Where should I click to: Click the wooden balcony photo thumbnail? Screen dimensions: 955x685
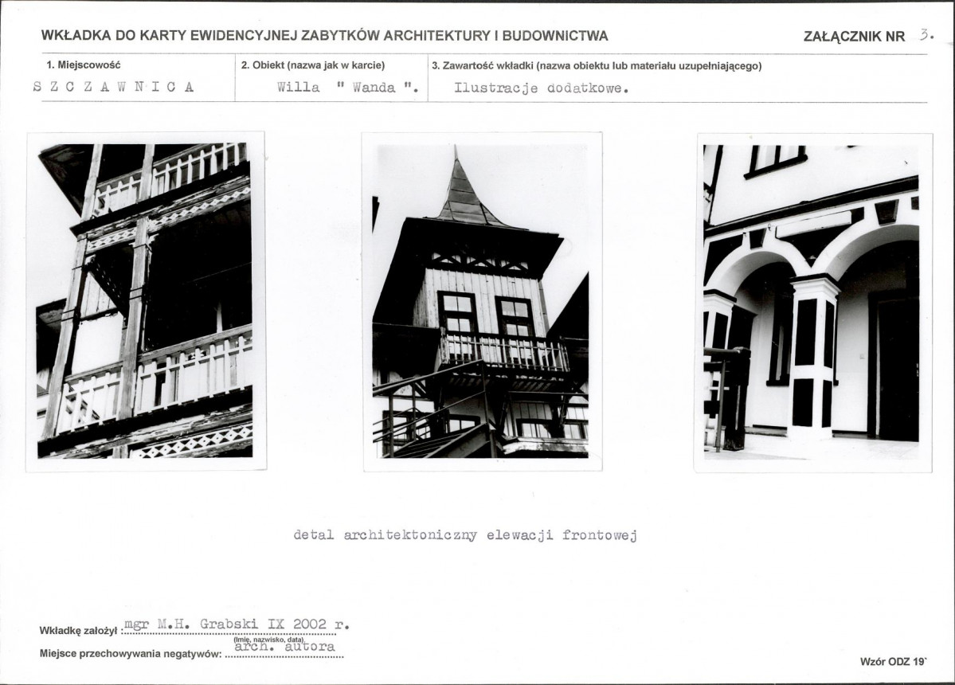point(146,301)
